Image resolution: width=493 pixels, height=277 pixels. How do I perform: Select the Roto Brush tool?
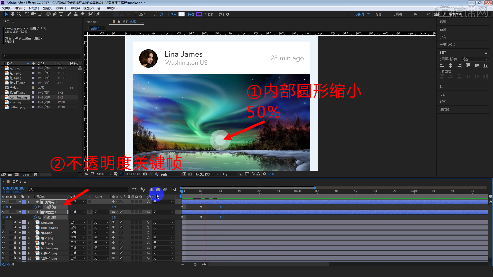(90, 14)
